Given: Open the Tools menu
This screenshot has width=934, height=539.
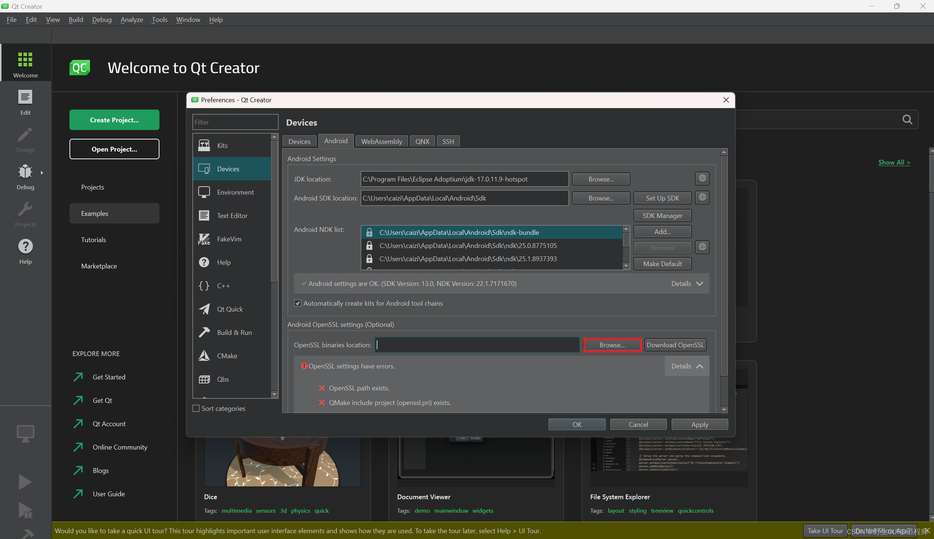Looking at the screenshot, I should point(159,20).
